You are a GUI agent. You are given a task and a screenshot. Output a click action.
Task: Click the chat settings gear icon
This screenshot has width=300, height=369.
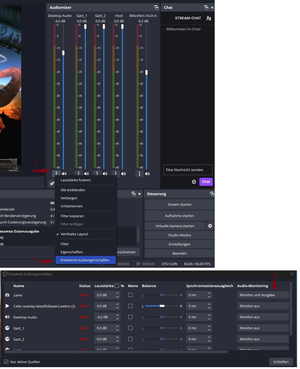pyautogui.click(x=194, y=182)
